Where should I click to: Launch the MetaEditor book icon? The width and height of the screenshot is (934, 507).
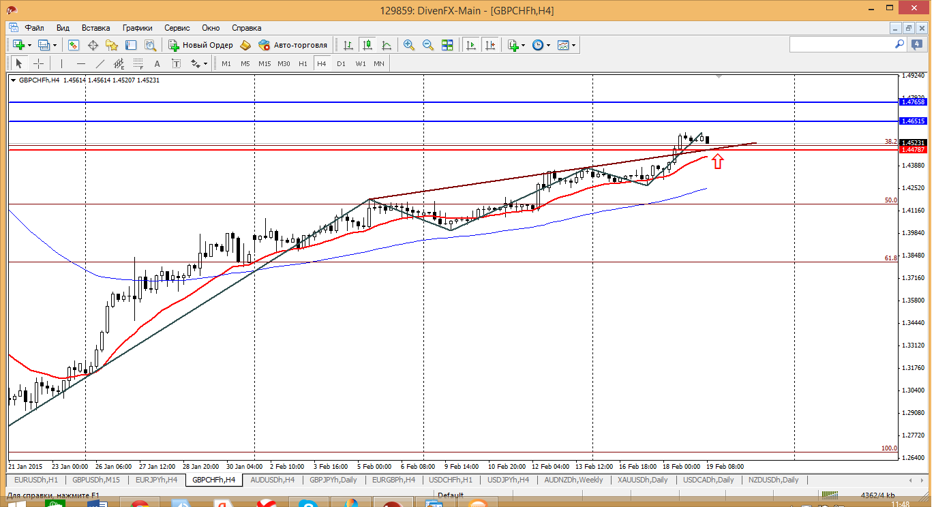tap(245, 45)
